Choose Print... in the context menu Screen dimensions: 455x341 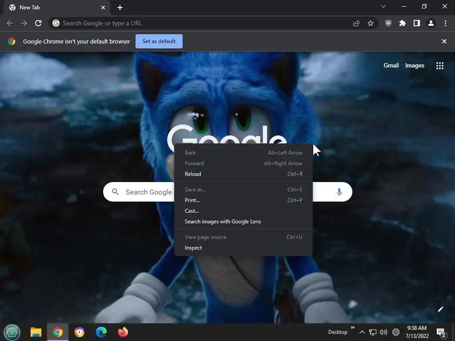(243, 200)
